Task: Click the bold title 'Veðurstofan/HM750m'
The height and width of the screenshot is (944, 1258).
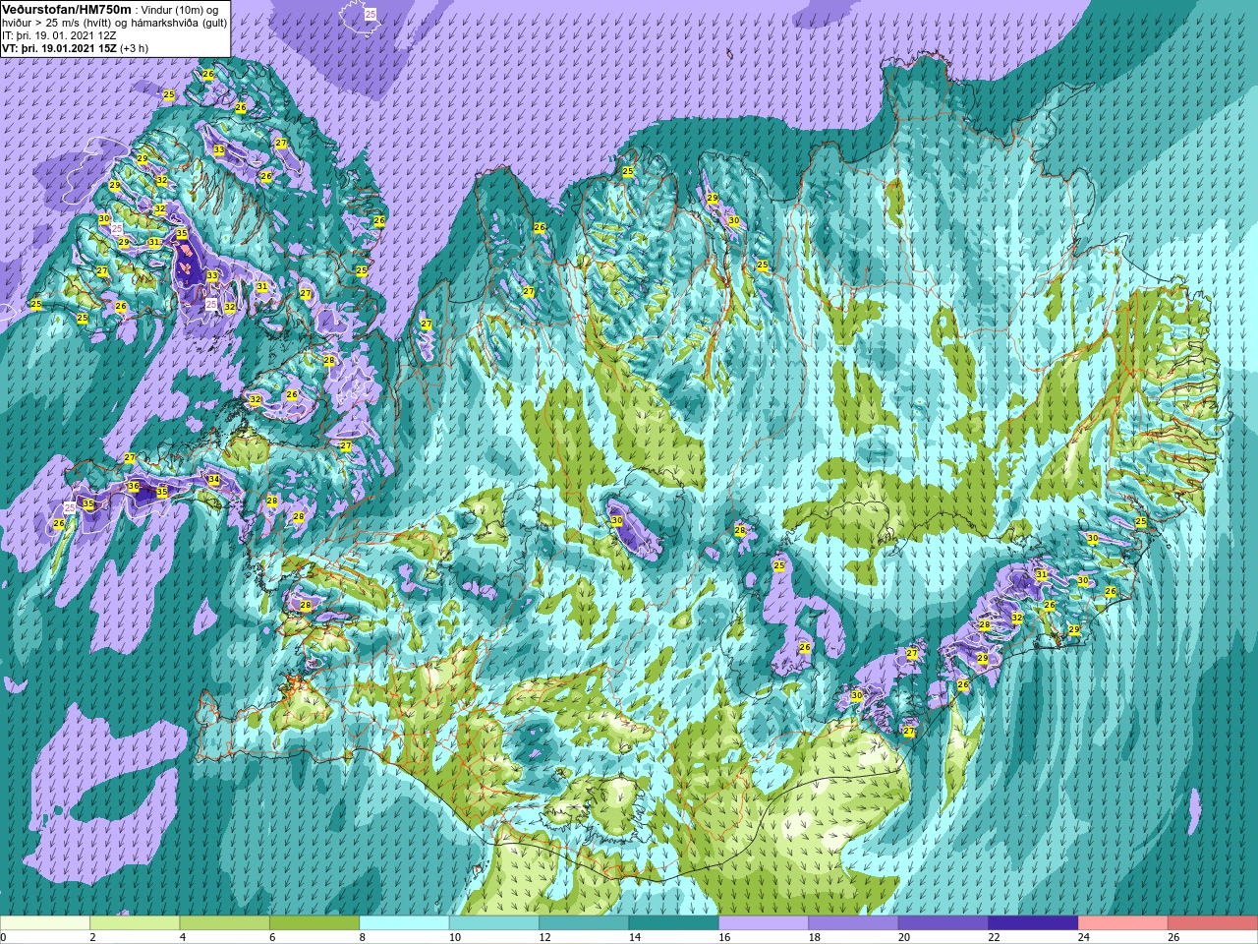Action: [x=67, y=9]
